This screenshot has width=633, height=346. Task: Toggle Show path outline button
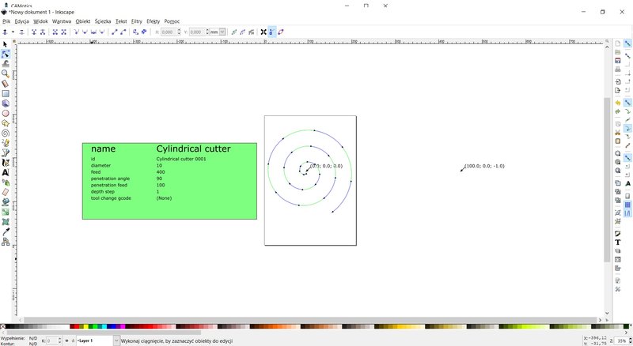pyautogui.click(x=281, y=32)
